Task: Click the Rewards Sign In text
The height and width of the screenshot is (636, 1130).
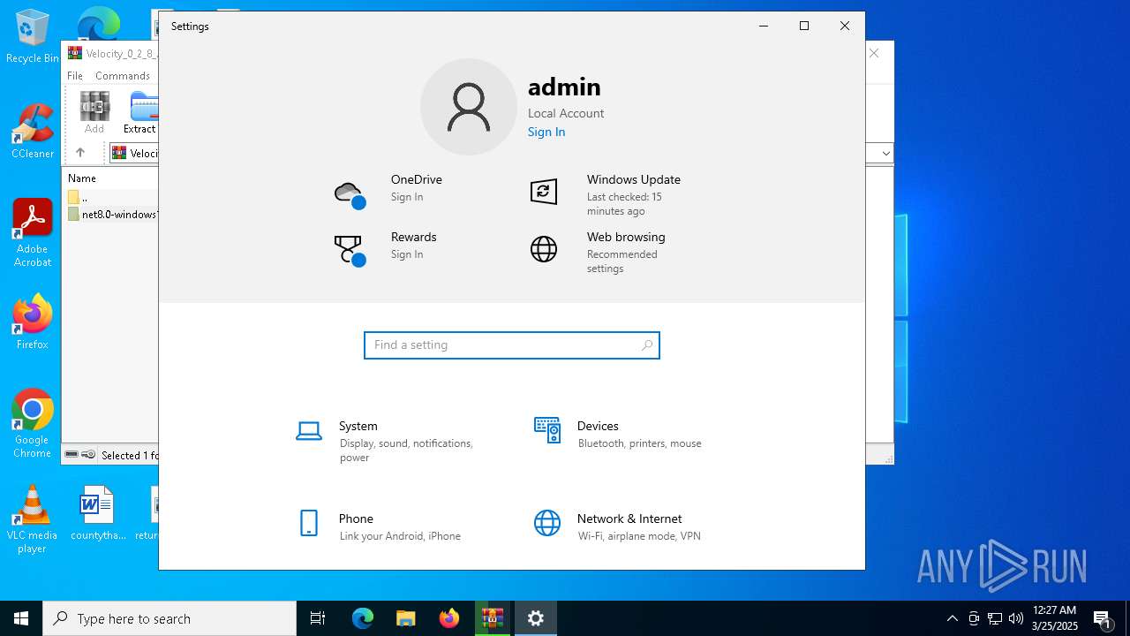Action: coord(407,254)
